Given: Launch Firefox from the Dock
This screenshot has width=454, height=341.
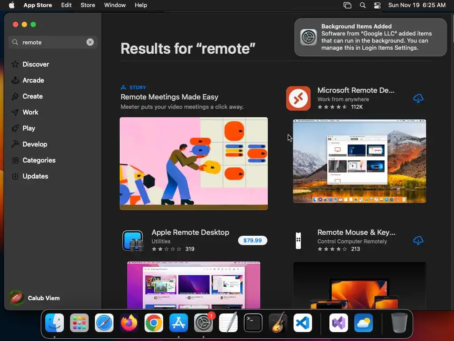Looking at the screenshot, I should [x=129, y=323].
